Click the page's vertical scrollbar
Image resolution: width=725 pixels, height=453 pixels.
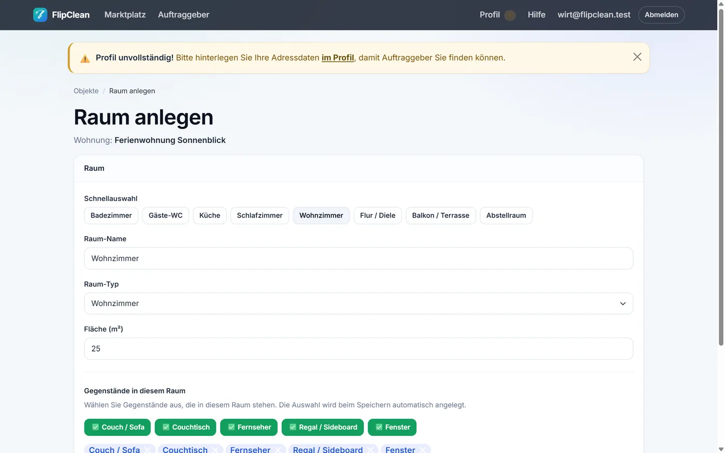[x=721, y=176]
